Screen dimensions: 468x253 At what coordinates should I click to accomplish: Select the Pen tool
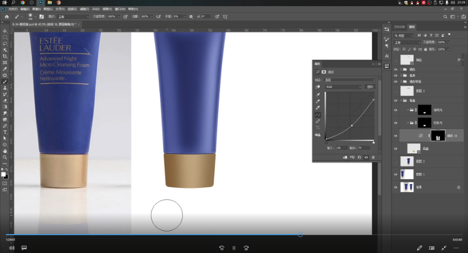5,126
